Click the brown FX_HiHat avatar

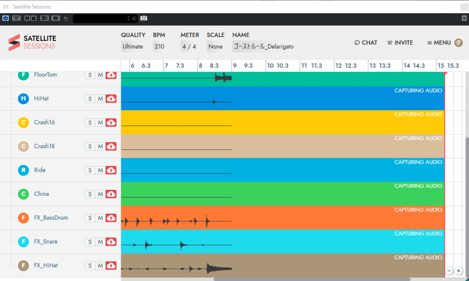click(x=23, y=265)
